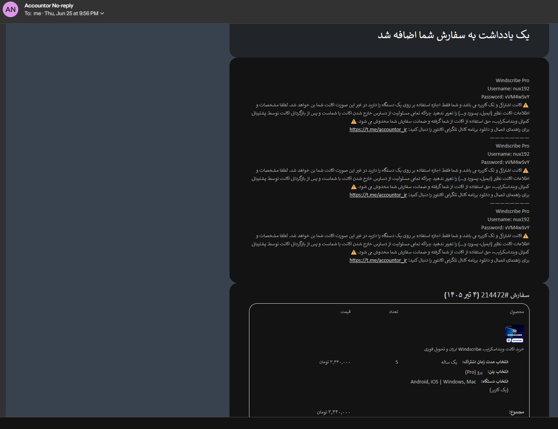The width and height of the screenshot is (558, 429).
Task: Click the heading 'یک یادداشت به سفارش شما اضافه شد'
Action: pyautogui.click(x=454, y=35)
